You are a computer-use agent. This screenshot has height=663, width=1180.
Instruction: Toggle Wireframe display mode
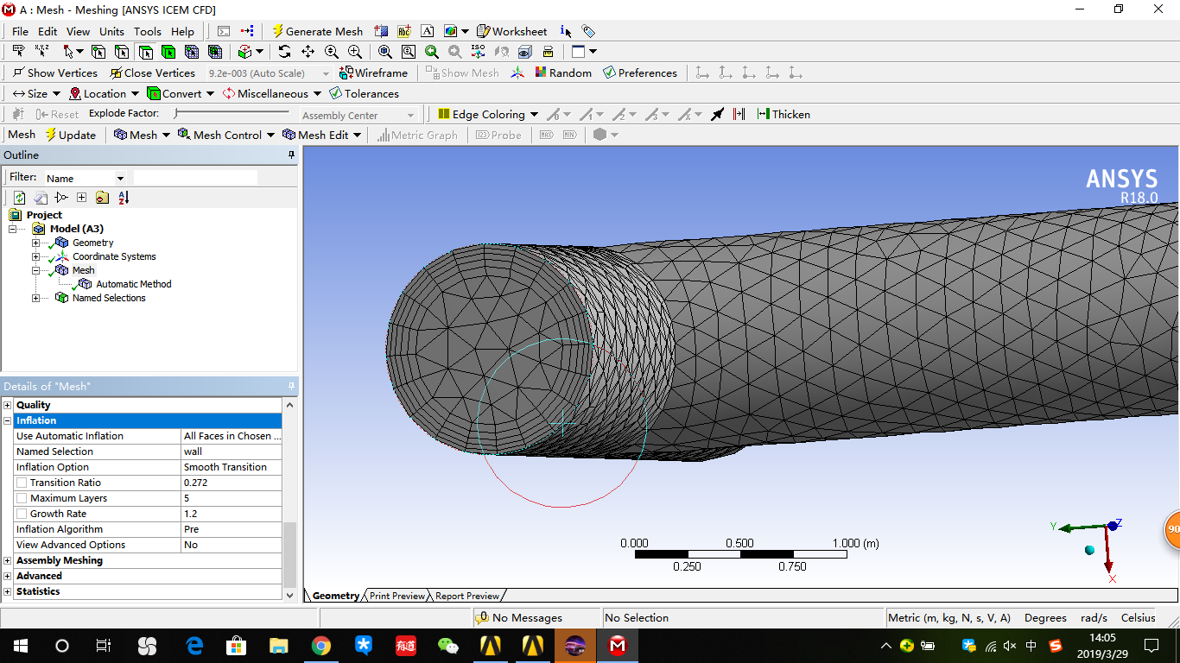tap(374, 73)
